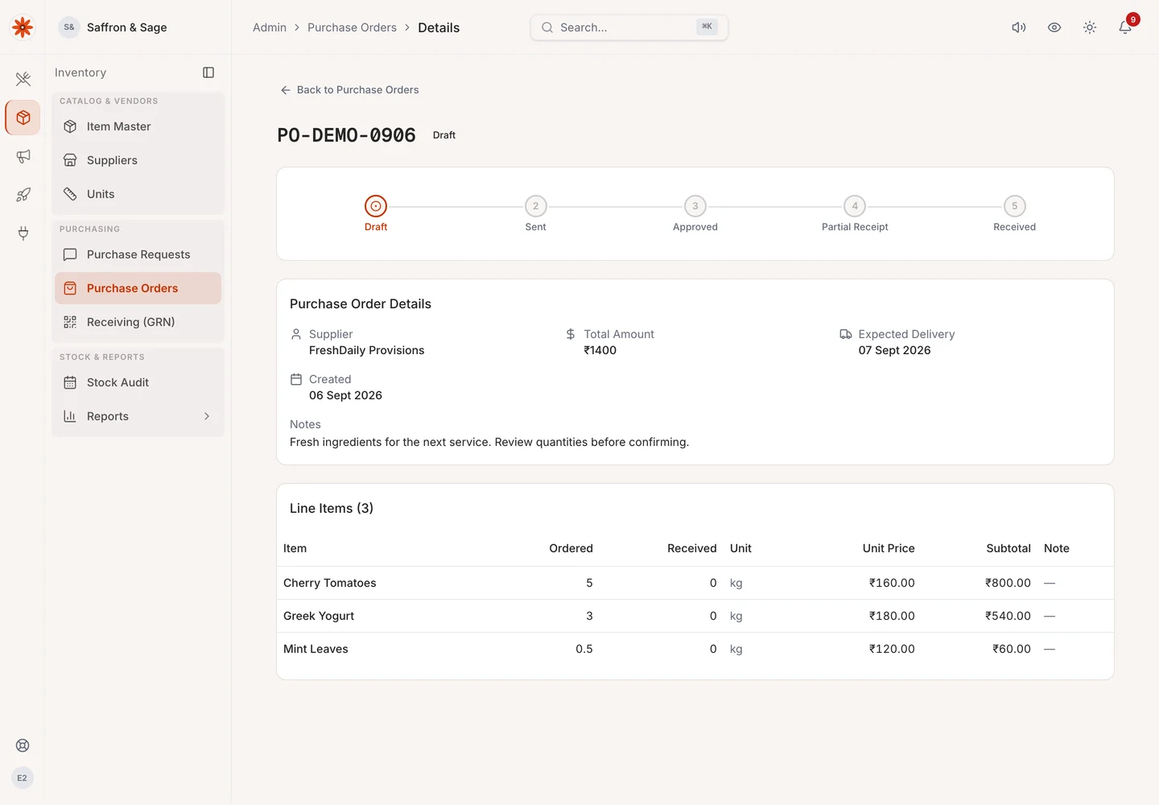Click the Approved step 3 circle
The width and height of the screenshot is (1159, 805).
click(x=695, y=206)
